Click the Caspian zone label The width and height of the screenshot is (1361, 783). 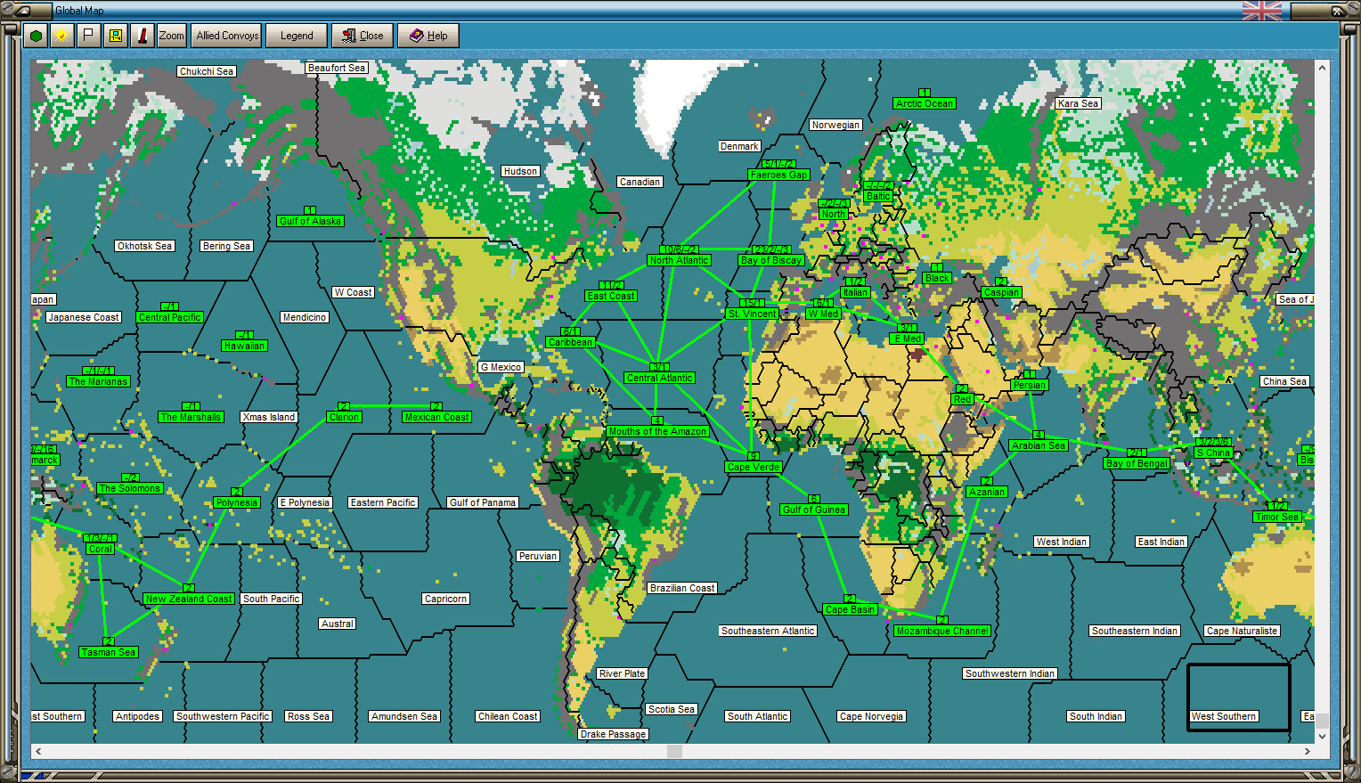pos(1001,292)
